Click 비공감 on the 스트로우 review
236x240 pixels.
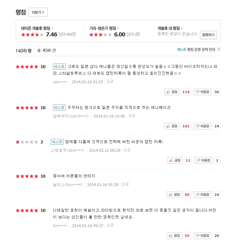pyautogui.click(x=203, y=160)
